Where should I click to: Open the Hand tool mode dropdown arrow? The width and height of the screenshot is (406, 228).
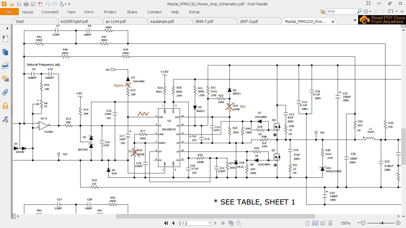pyautogui.click(x=66, y=4)
